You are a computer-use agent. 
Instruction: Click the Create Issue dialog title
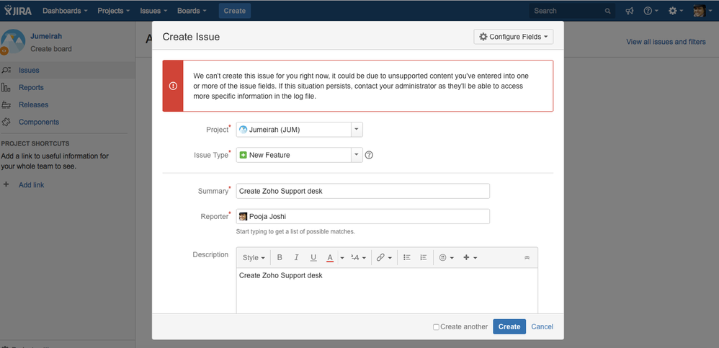point(191,37)
